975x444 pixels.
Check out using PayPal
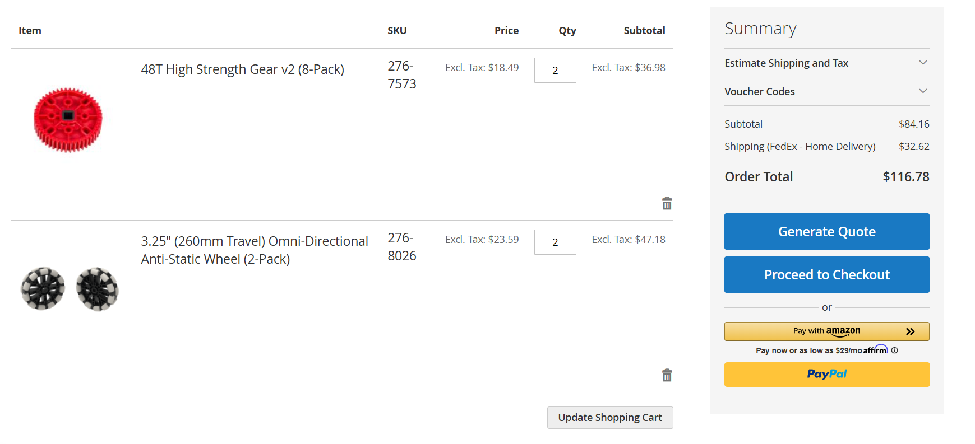click(x=826, y=375)
